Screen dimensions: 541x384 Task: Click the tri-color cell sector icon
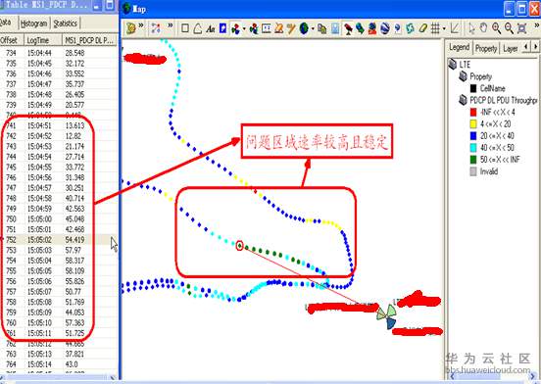pyautogui.click(x=235, y=28)
